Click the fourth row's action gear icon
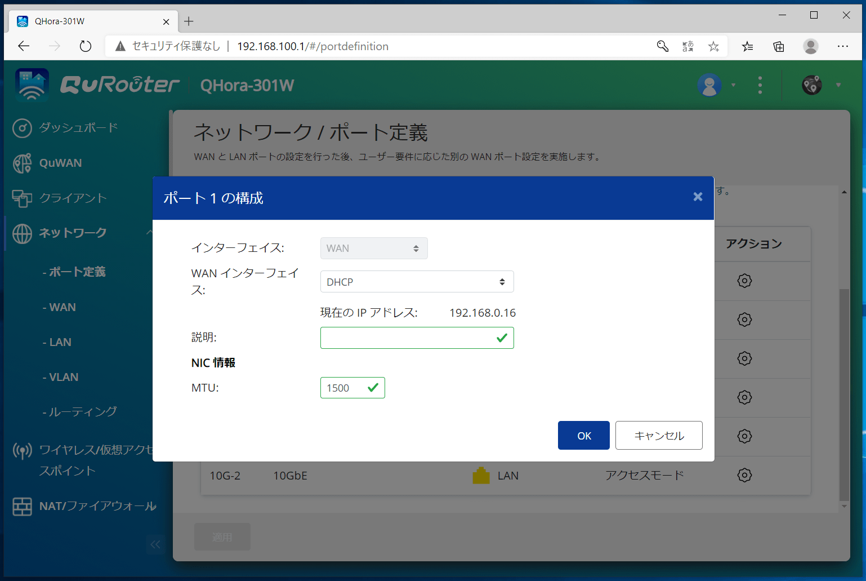866x581 pixels. point(744,397)
